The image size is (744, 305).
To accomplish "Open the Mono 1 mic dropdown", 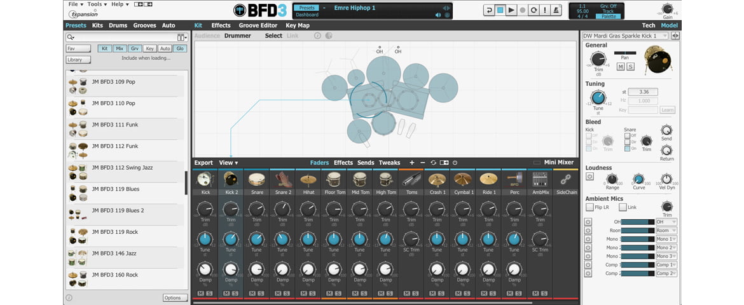I will (666, 239).
